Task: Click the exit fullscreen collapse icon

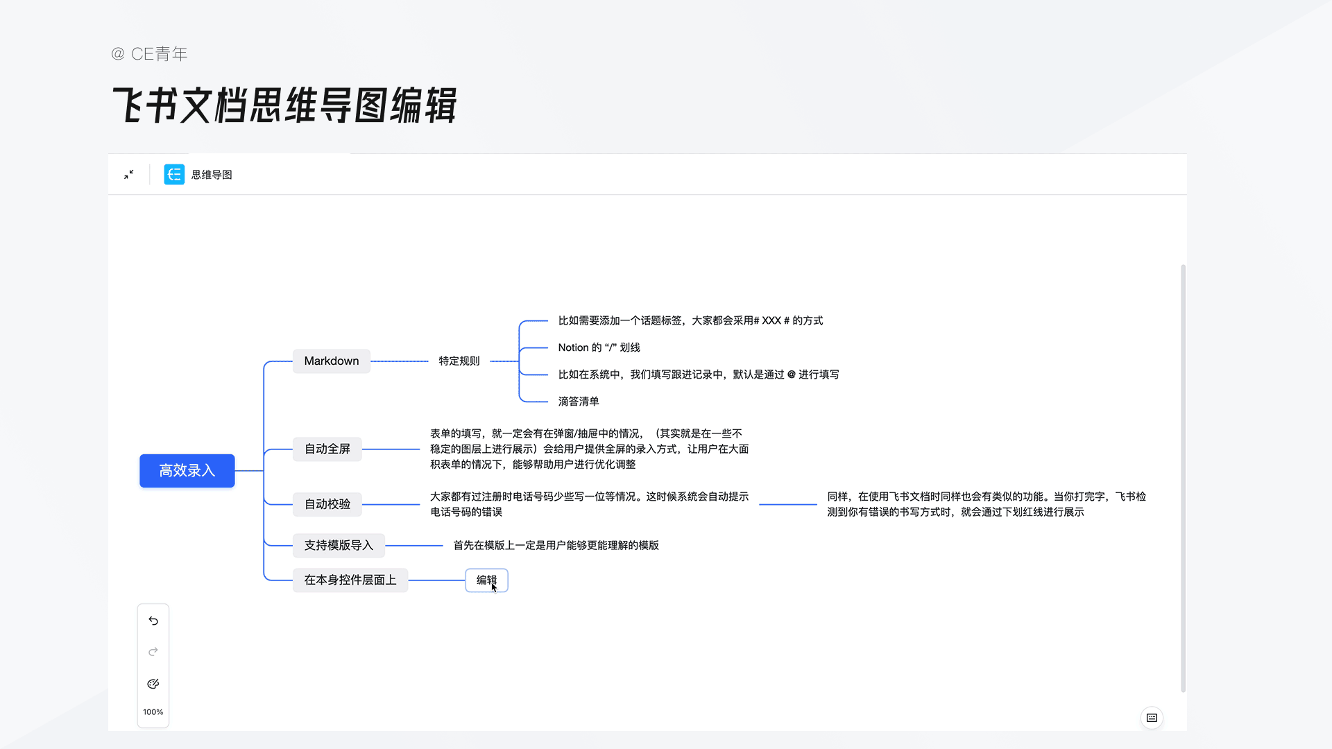Action: (129, 175)
